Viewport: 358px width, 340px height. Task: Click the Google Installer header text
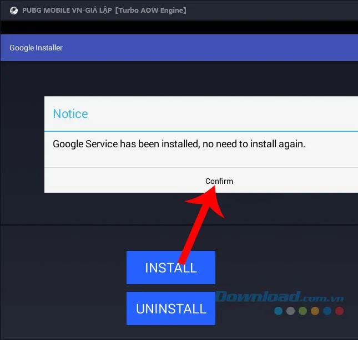pos(36,48)
